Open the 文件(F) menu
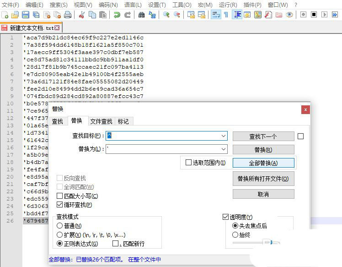 [x=10, y=5]
